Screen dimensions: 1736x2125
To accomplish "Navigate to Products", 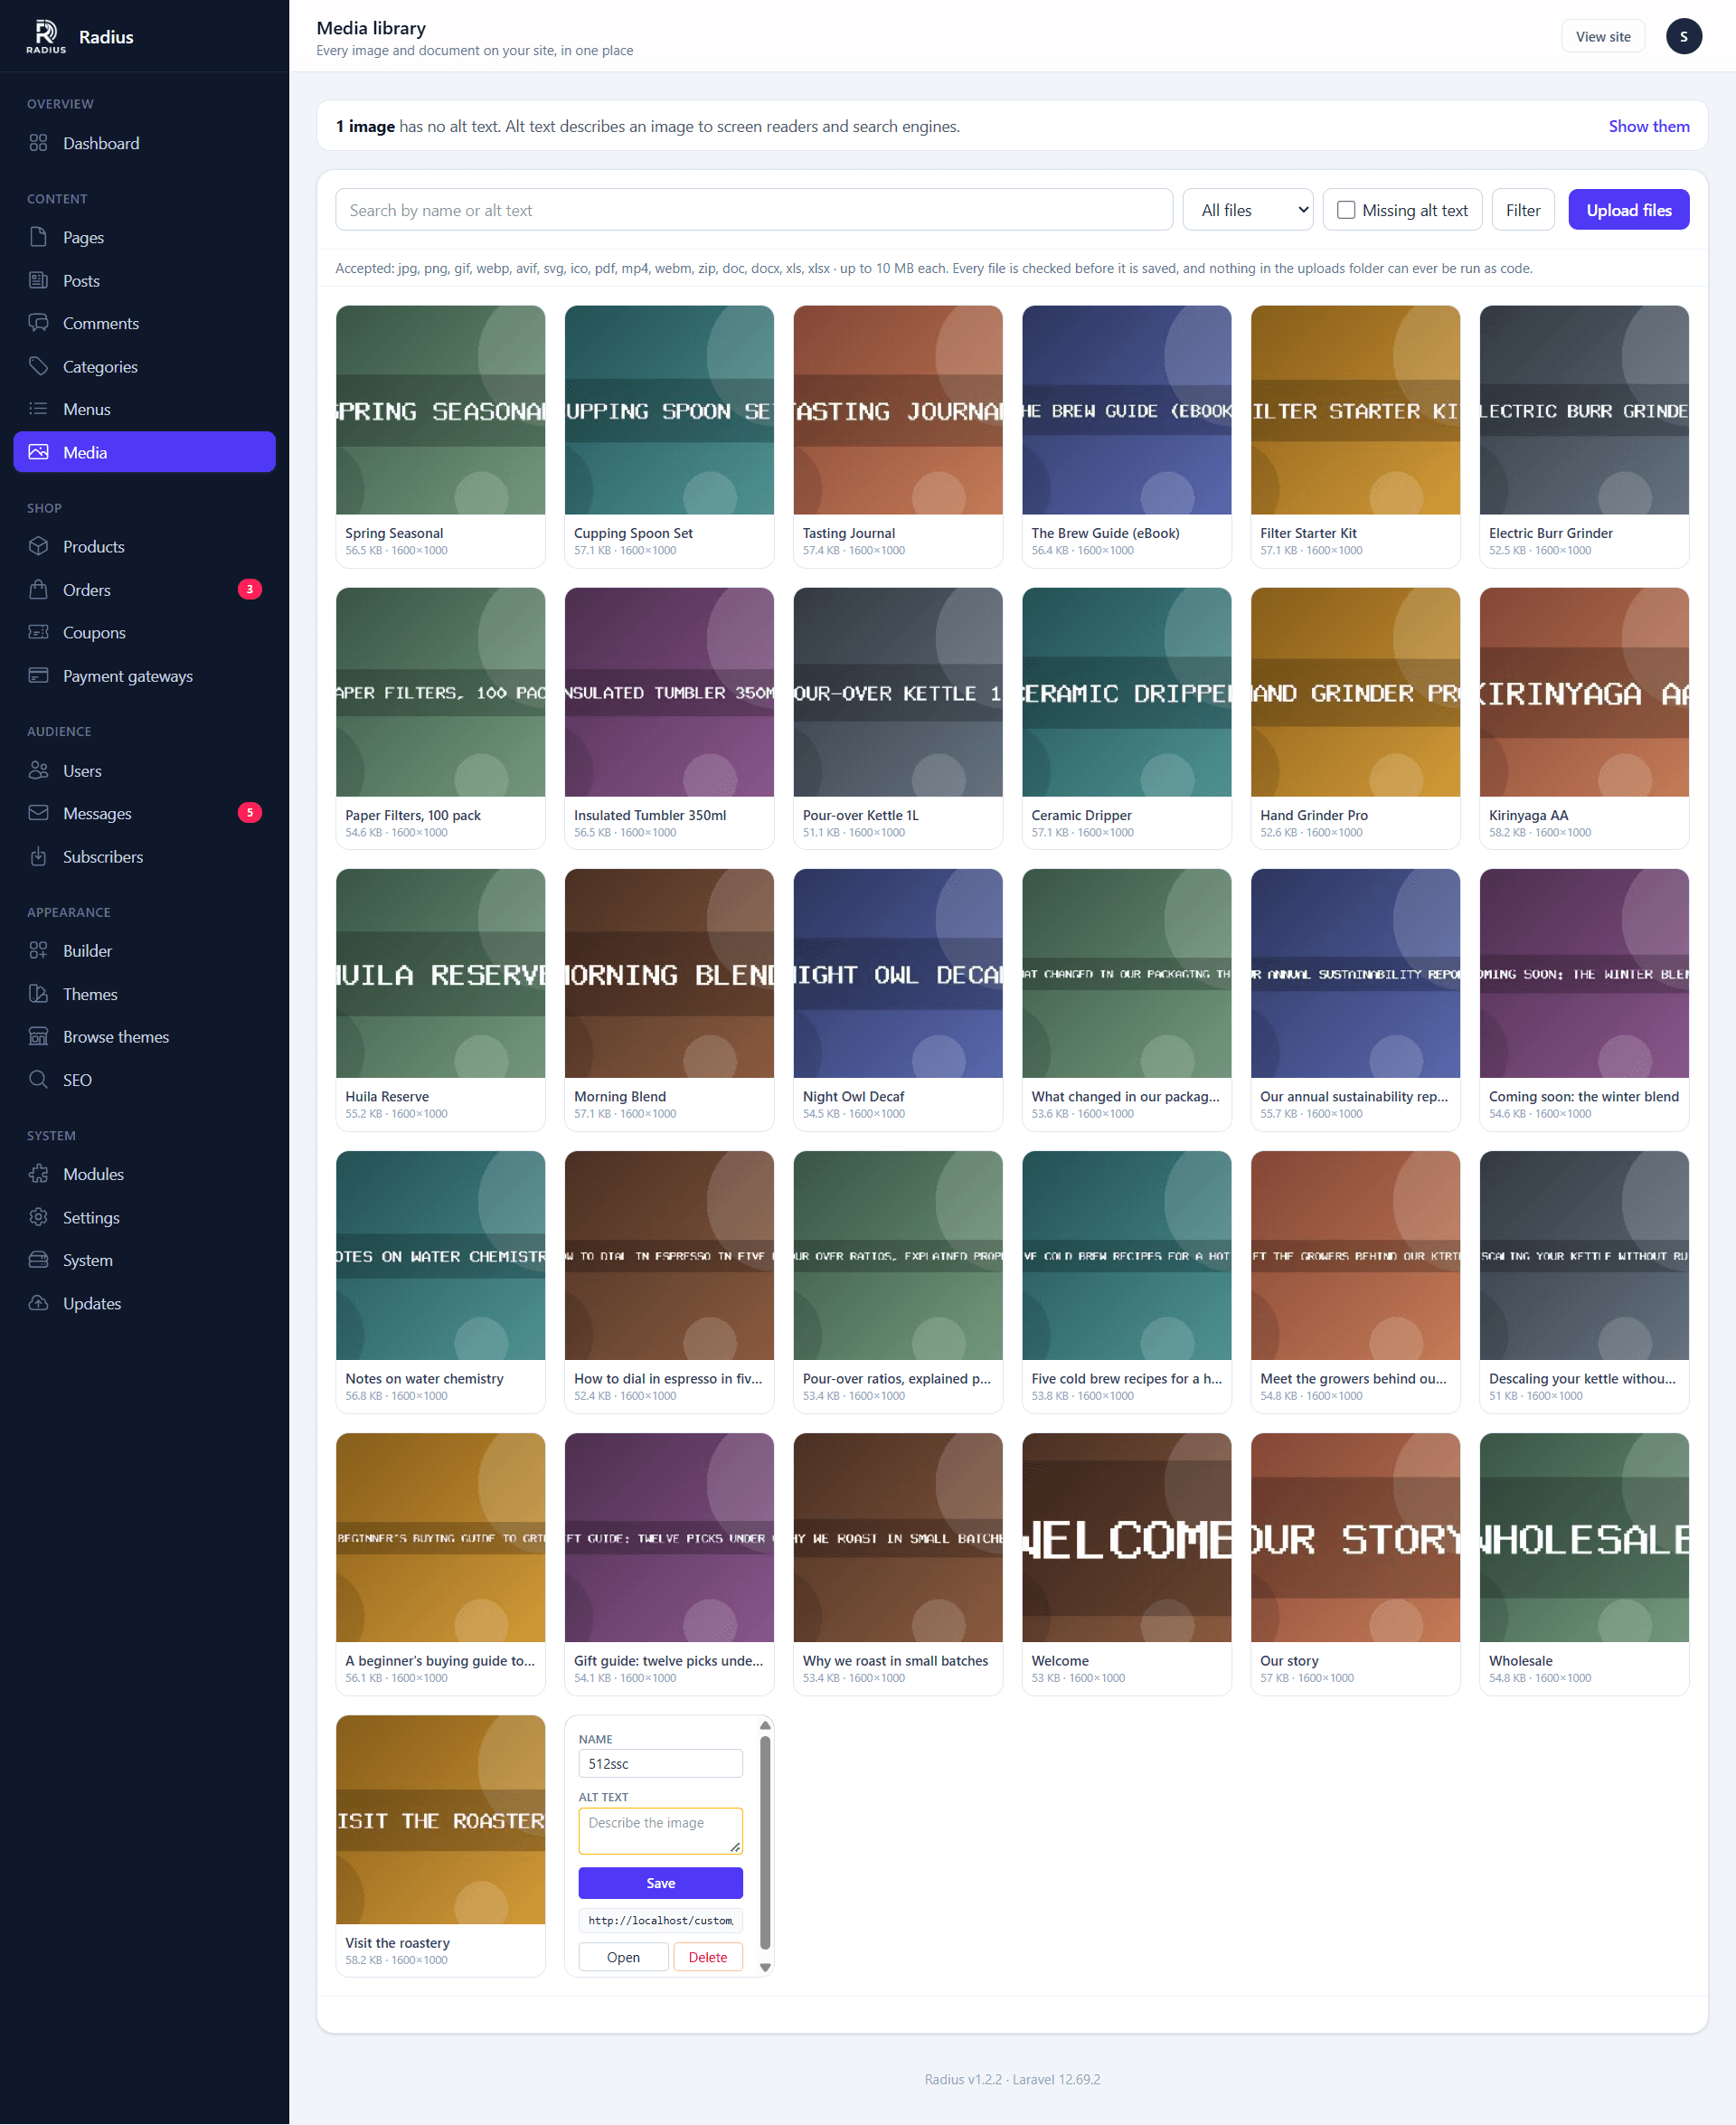I will coord(144,546).
